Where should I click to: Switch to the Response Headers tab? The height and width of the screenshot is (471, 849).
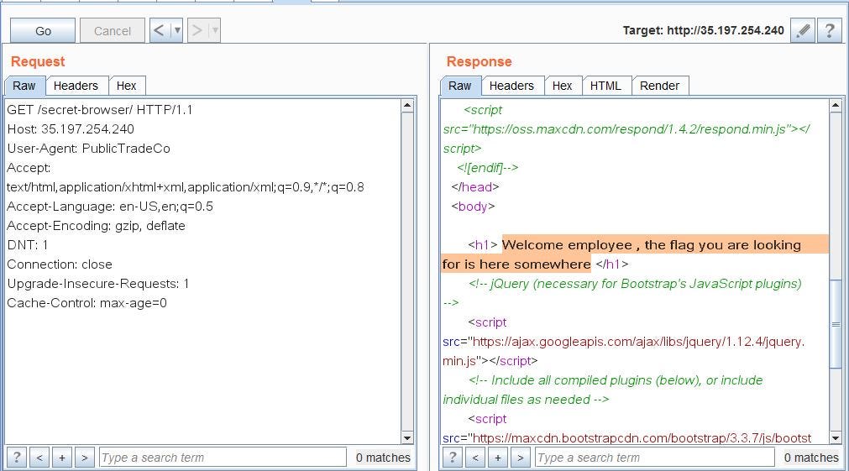click(511, 86)
